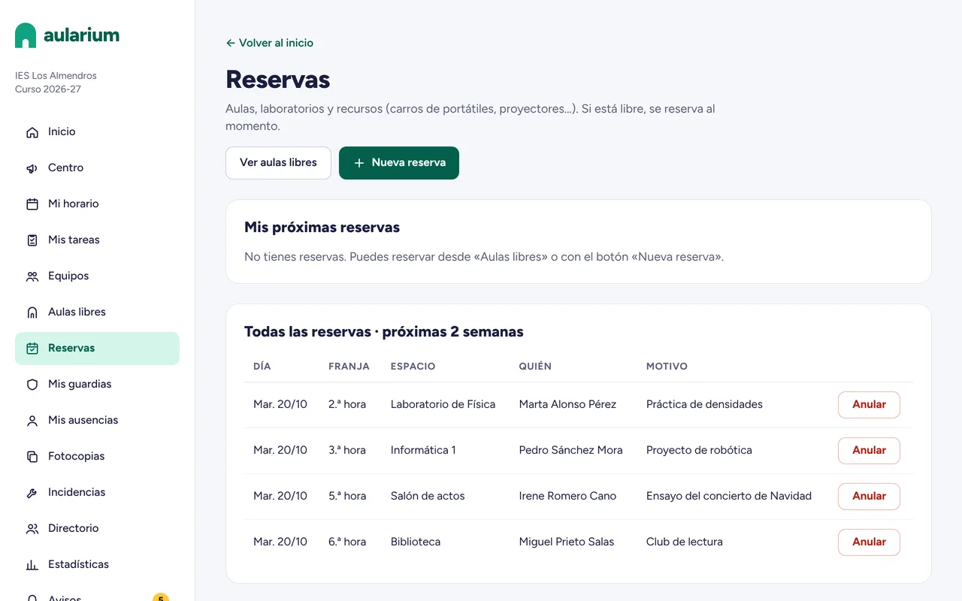Click the MOTIVO column header
This screenshot has width=962, height=601.
pos(667,367)
